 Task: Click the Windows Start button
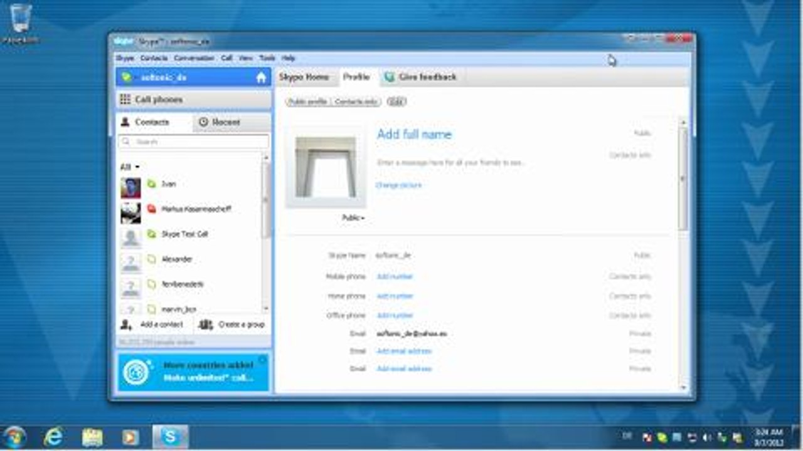[x=14, y=437]
